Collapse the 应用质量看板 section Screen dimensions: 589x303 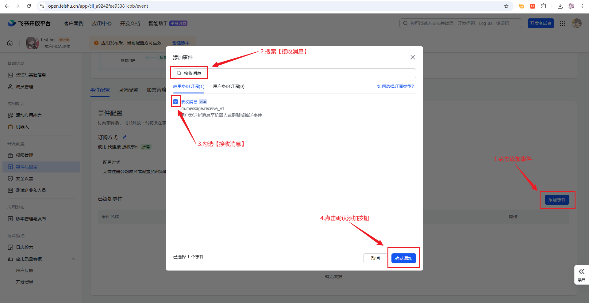[x=73, y=259]
